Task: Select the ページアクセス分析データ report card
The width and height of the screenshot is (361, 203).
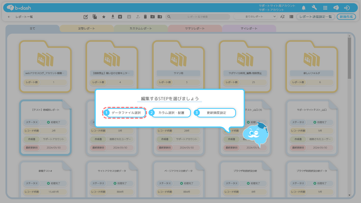Action: pyautogui.click(x=178, y=179)
